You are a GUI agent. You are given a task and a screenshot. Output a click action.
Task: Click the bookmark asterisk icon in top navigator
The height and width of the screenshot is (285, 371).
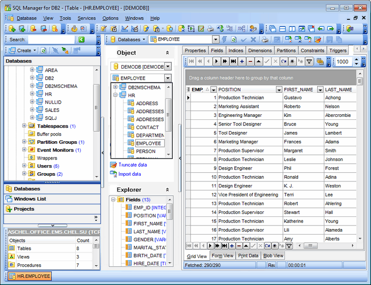click(x=292, y=61)
